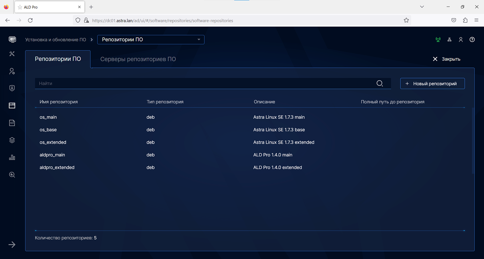This screenshot has width=484, height=259.
Task: Bookmark page with the star icon
Action: [406, 20]
